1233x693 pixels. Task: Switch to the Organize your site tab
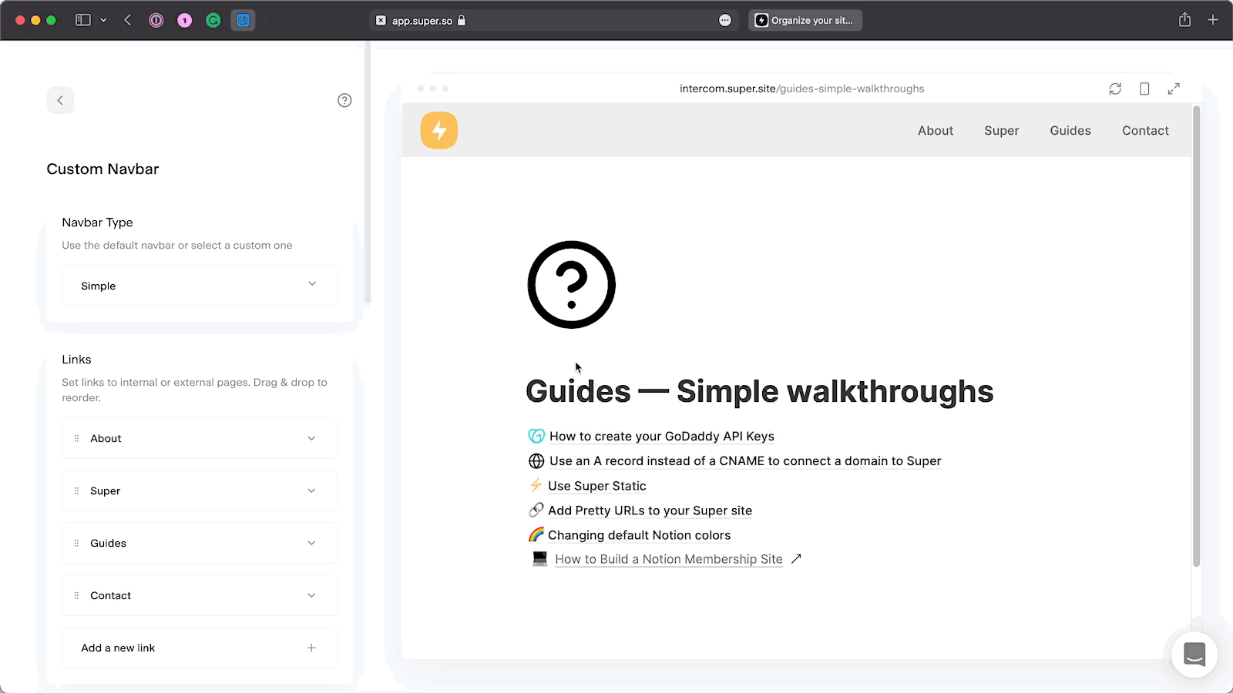tap(805, 21)
